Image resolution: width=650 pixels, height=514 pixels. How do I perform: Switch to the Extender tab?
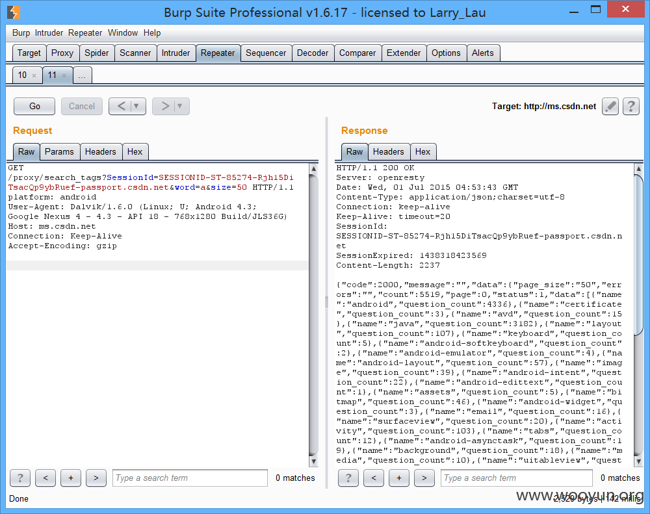(404, 53)
